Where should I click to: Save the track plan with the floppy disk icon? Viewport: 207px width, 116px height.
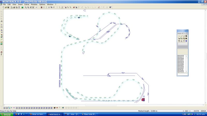click(8, 7)
